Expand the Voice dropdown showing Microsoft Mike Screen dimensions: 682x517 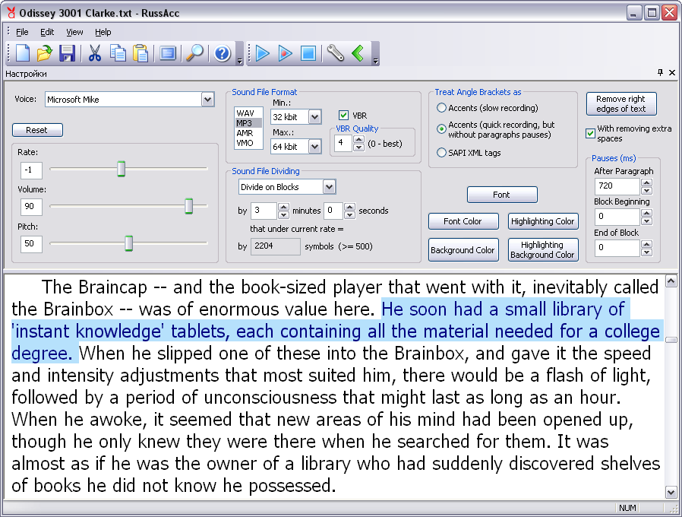point(207,100)
